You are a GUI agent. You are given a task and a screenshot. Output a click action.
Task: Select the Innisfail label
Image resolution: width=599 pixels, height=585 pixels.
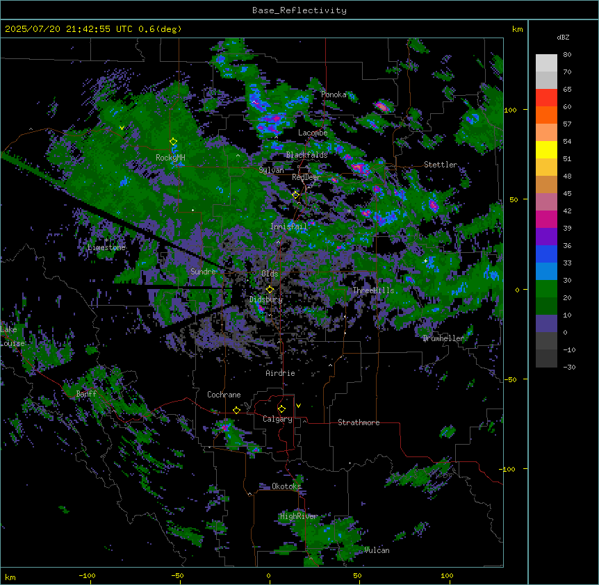288,226
